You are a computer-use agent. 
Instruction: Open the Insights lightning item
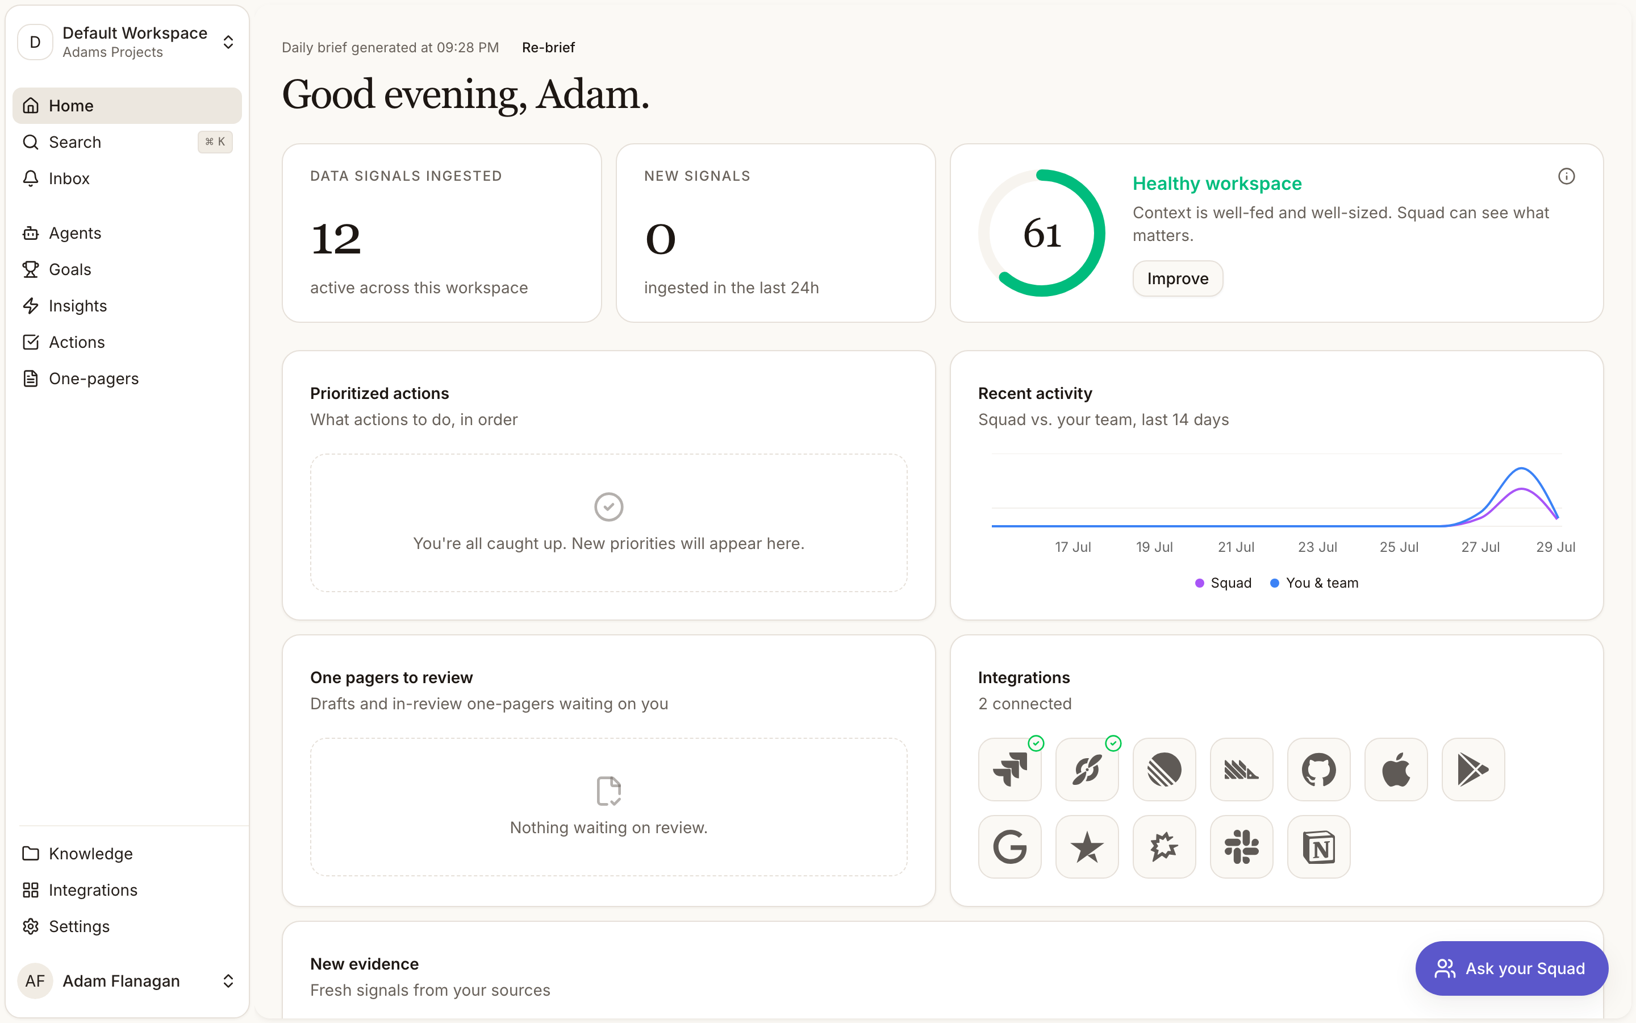pos(127,306)
